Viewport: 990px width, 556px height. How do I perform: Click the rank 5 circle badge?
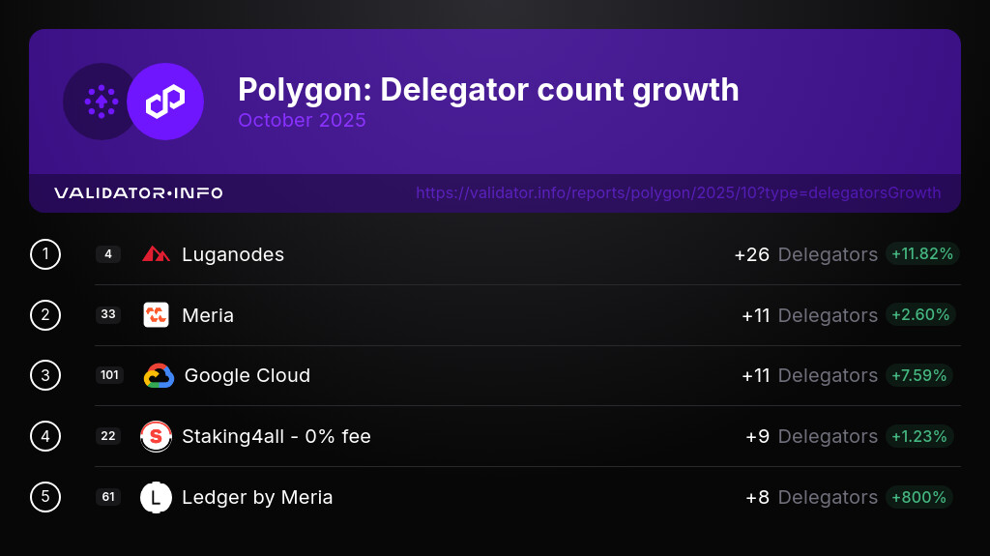click(45, 497)
